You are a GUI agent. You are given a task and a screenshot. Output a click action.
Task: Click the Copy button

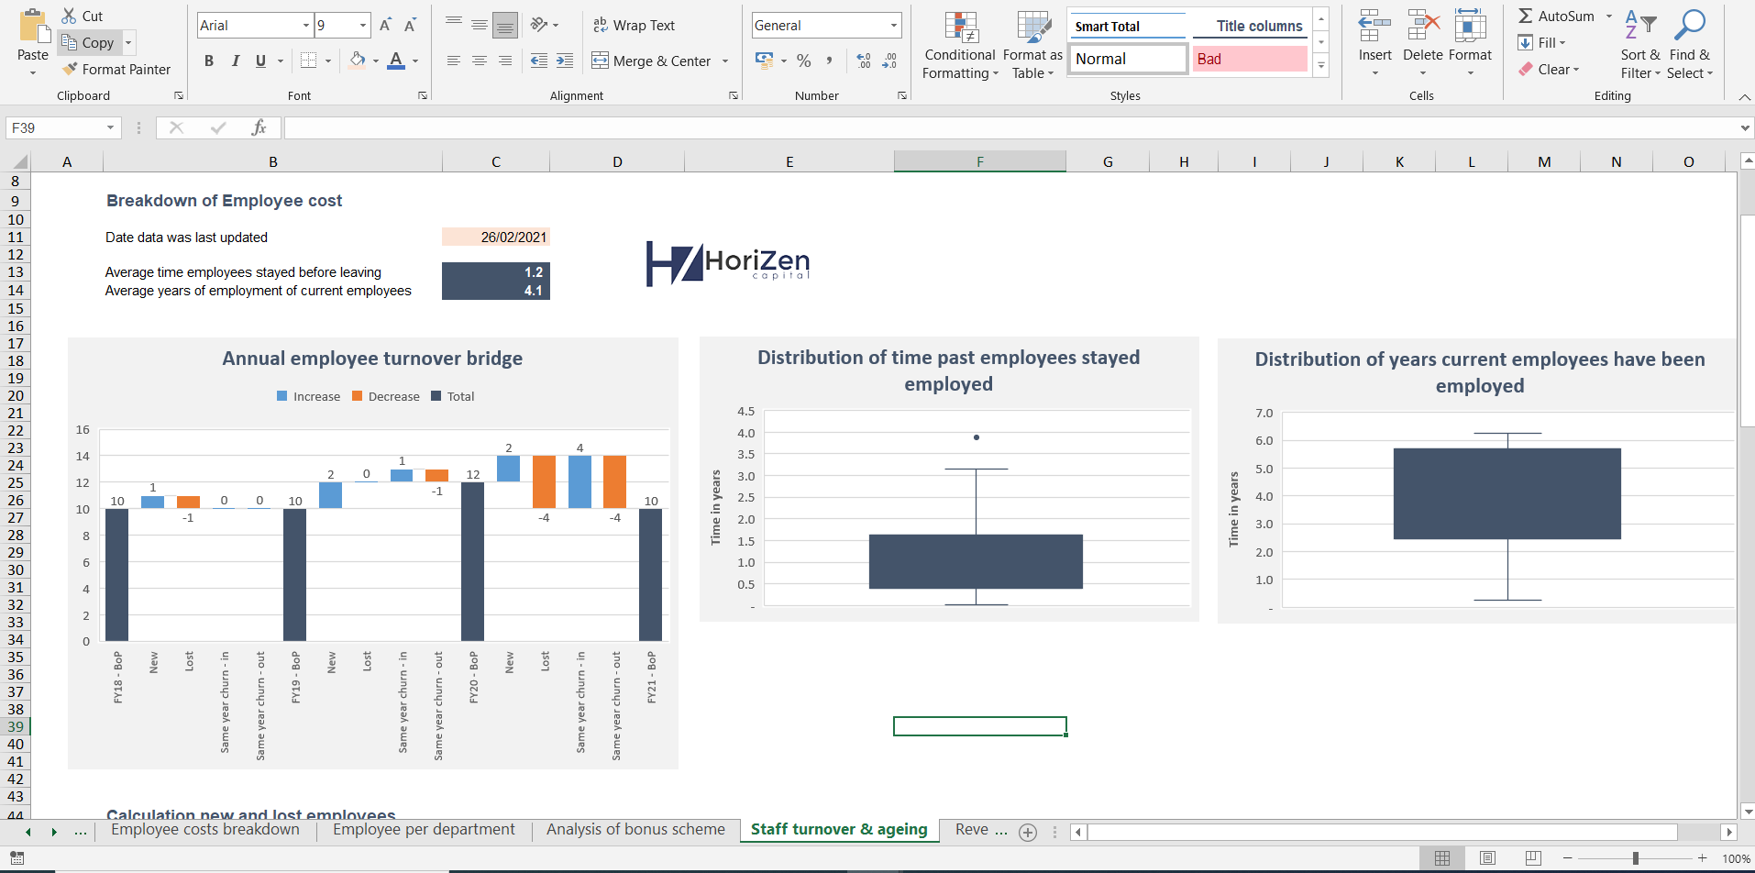tap(89, 42)
